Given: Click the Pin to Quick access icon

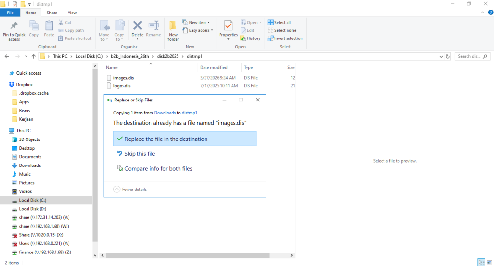Looking at the screenshot, I should pos(14,26).
